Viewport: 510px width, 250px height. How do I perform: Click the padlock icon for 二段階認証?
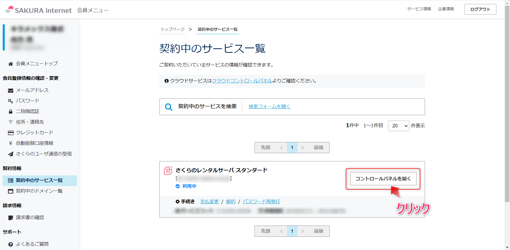point(11,112)
